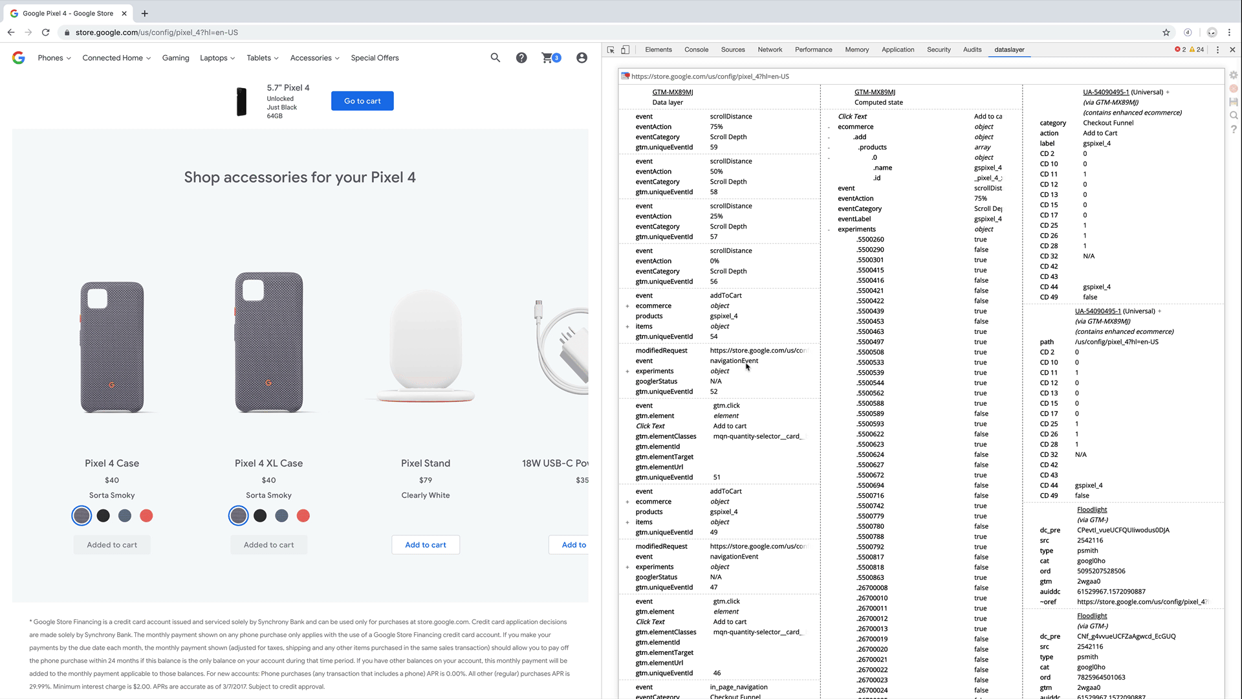1242x699 pixels.
Task: Open the store help question icon
Action: point(521,58)
